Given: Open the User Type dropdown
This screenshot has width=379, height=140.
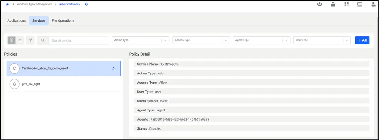Looking at the screenshot, I should coord(322,40).
